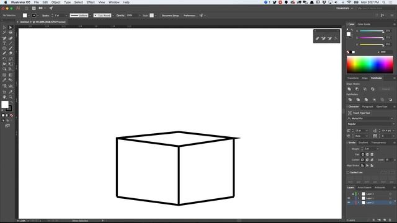Open the Uniform variable width profile dropdown

pos(90,15)
